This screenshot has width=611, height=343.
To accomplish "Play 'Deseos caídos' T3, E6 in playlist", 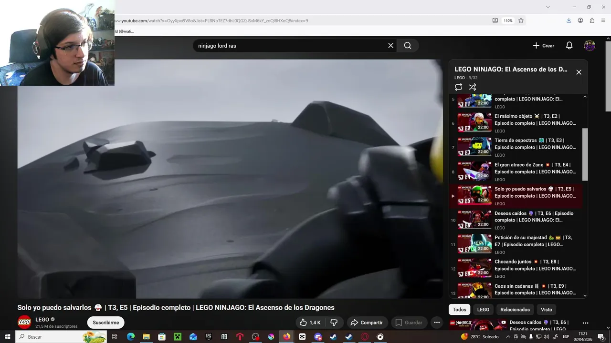I will coord(516,220).
